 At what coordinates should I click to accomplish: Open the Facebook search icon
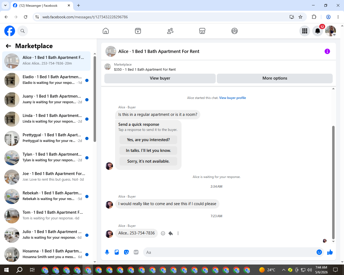click(23, 31)
